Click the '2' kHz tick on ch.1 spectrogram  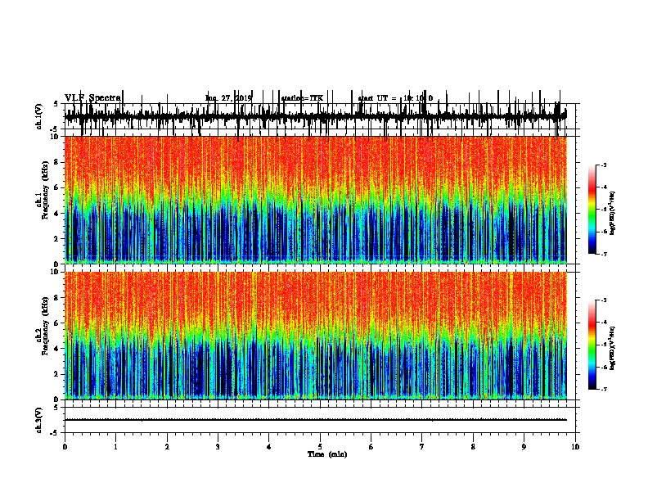point(56,239)
